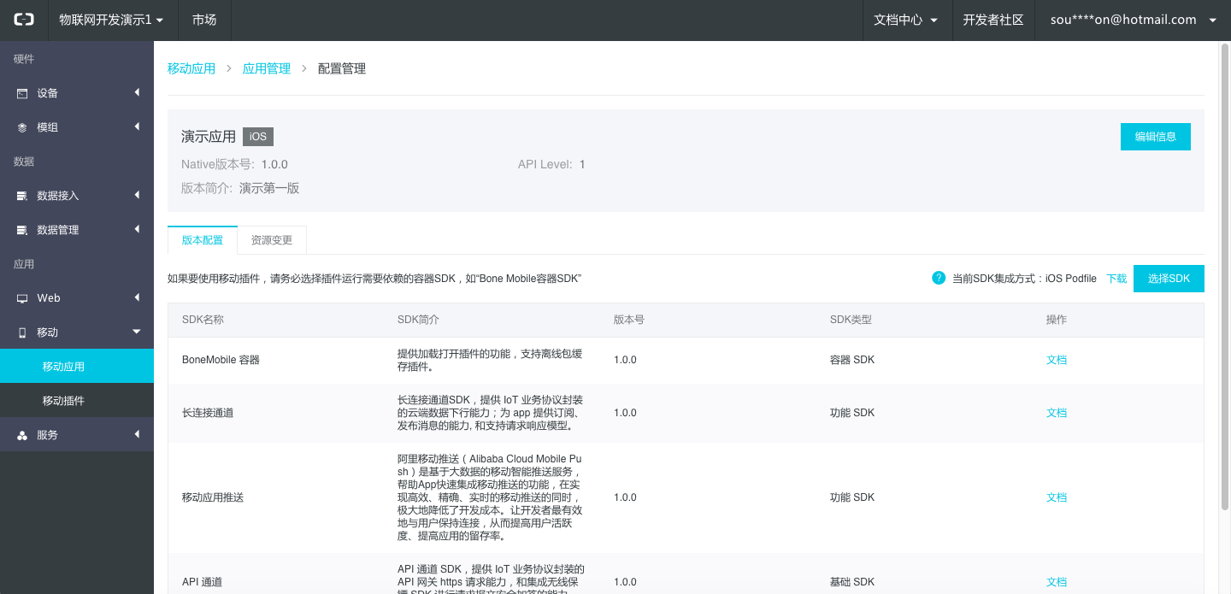Click the 数据接入 icon in sidebar

tap(22, 196)
